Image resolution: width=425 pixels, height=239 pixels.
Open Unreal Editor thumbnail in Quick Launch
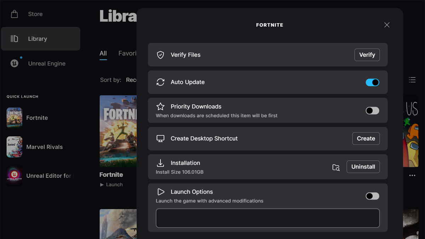(15, 176)
